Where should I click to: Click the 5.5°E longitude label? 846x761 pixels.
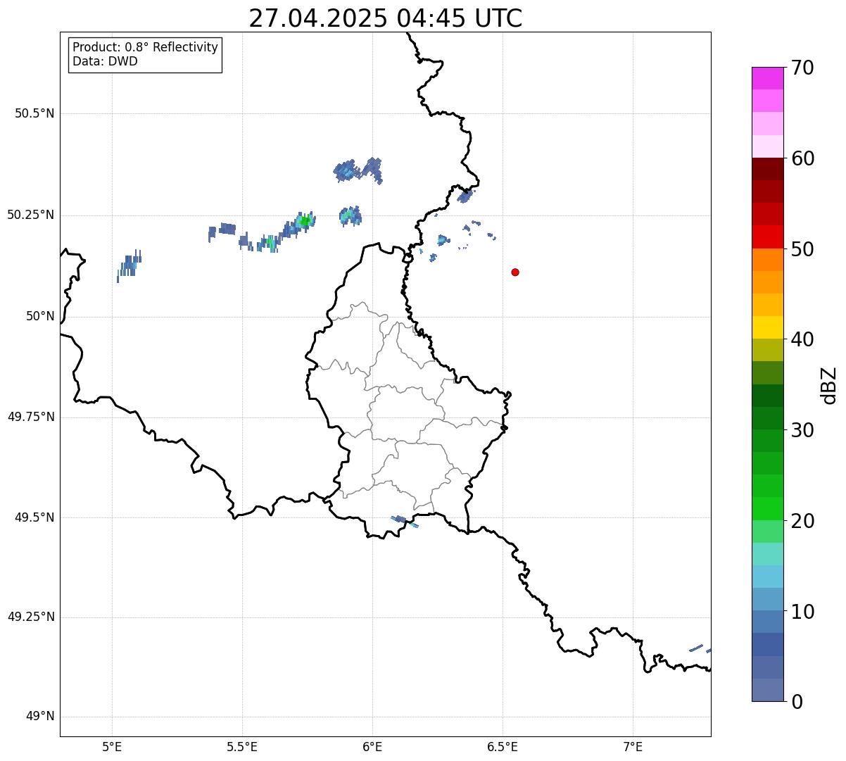click(242, 746)
